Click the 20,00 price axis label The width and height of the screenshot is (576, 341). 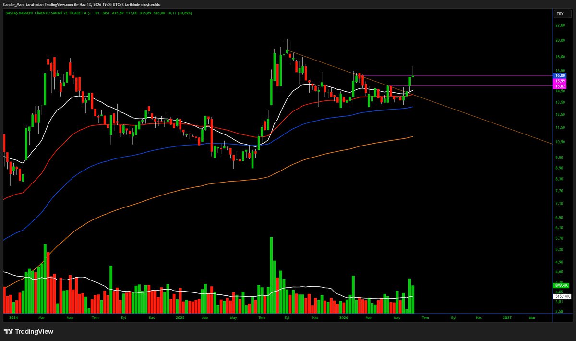(560, 40)
